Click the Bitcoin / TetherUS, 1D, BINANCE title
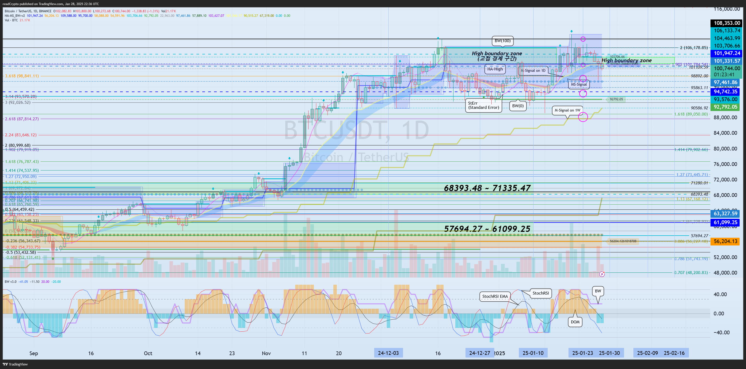This screenshot has height=369, width=746. [x=28, y=11]
